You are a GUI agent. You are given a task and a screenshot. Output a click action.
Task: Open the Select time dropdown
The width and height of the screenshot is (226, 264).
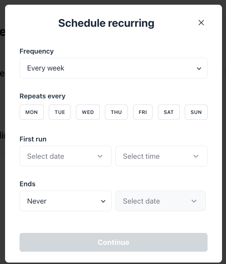pyautogui.click(x=155, y=156)
